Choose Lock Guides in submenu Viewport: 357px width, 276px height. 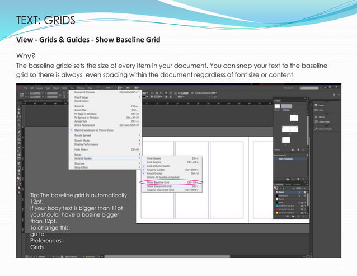(172, 162)
